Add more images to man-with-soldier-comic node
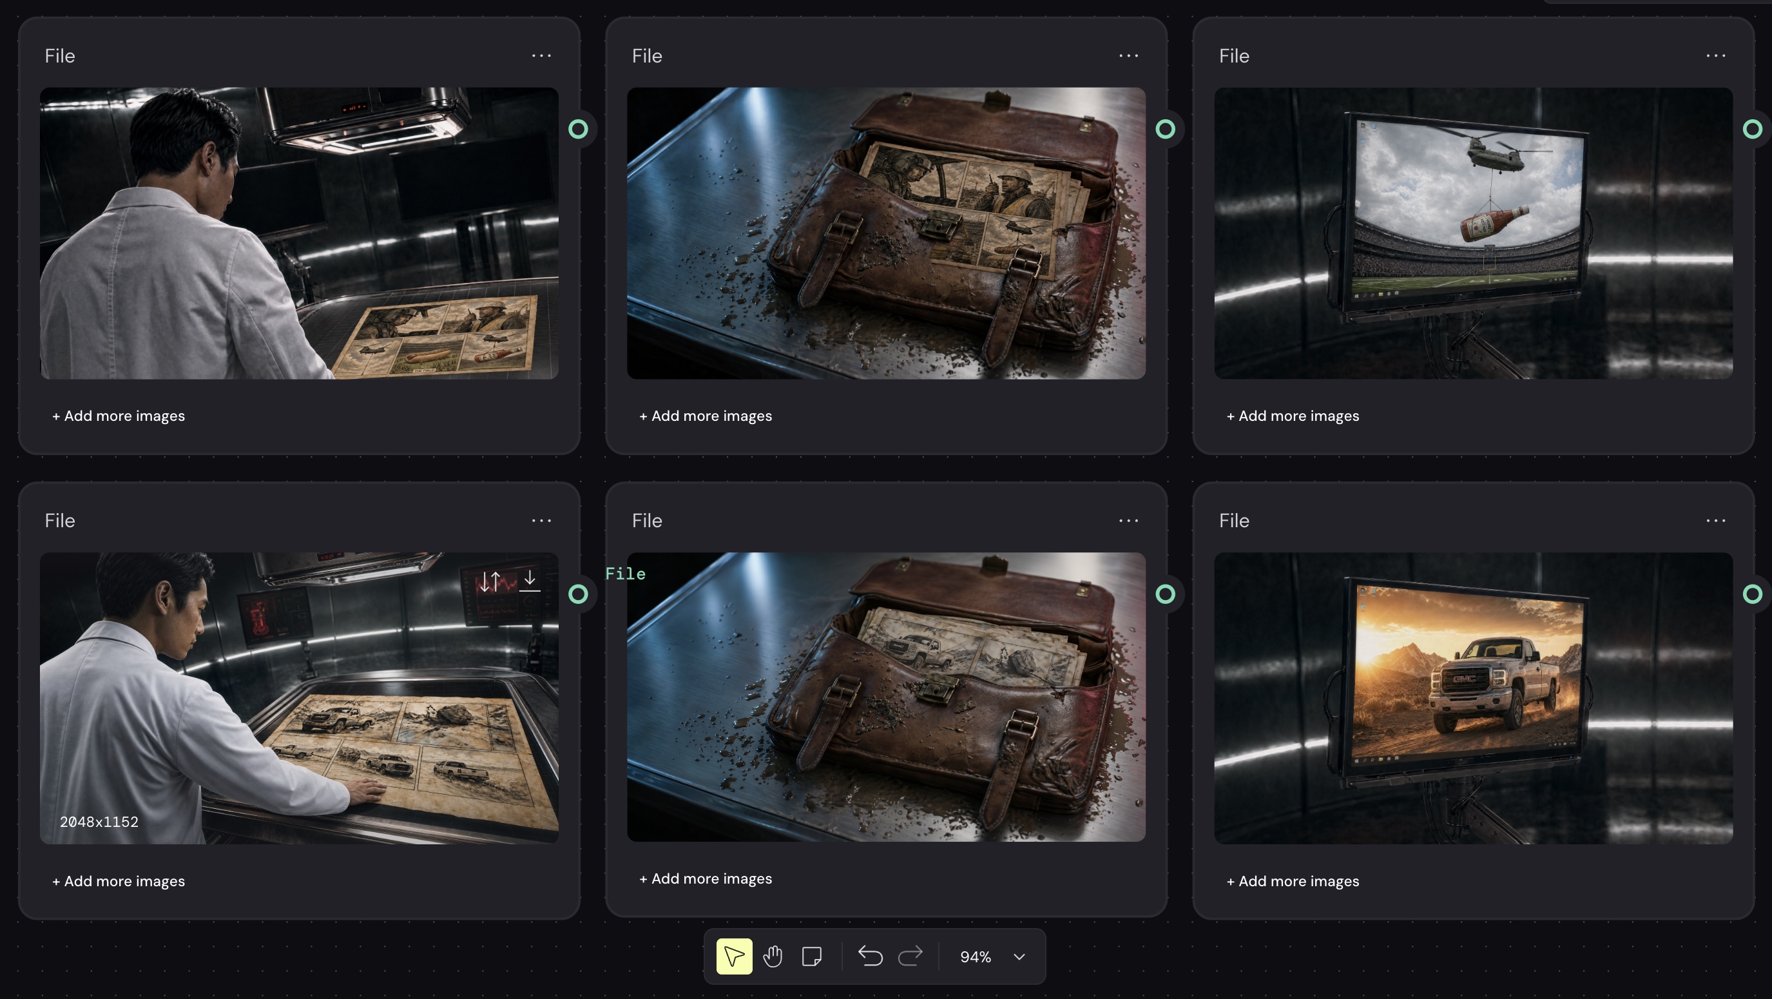 click(x=119, y=416)
